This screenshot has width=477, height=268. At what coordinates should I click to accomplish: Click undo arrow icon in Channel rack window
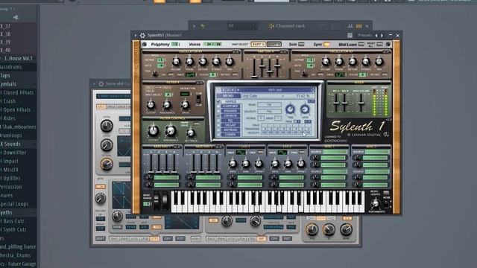click(203, 27)
